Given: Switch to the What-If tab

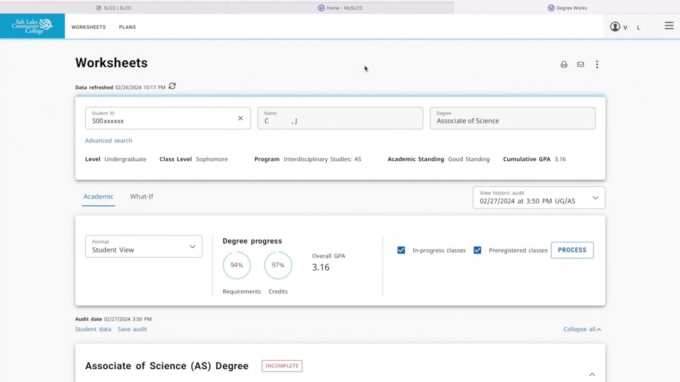Looking at the screenshot, I should point(141,196).
